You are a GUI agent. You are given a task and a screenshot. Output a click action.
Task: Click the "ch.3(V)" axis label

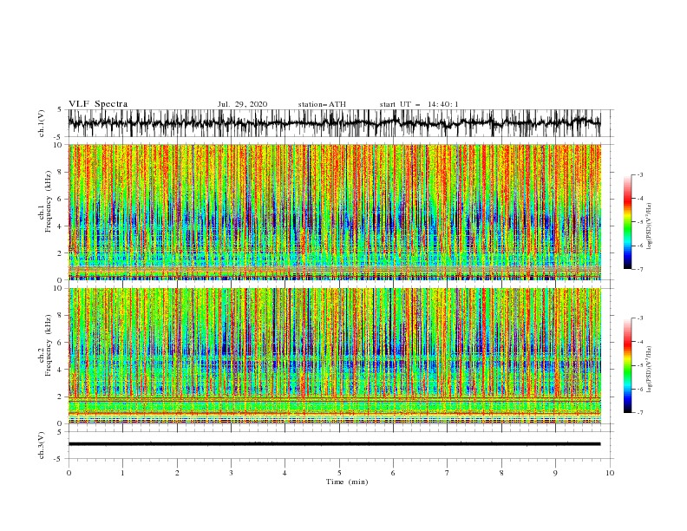coord(42,445)
